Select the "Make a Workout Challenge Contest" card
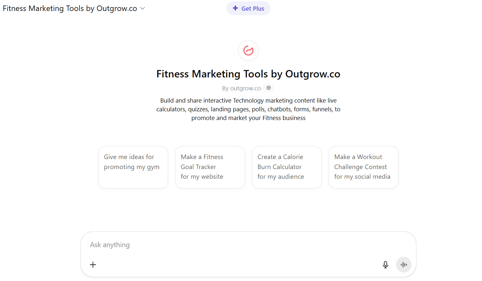 (363, 167)
